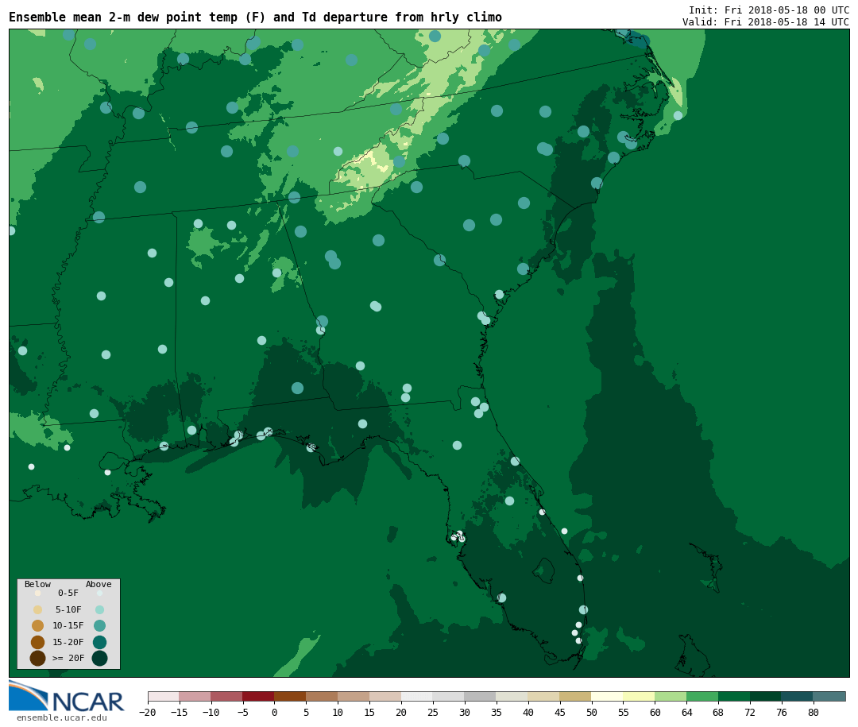Click the Valid: Fri 2018-05-18 14 UTC line
858x727 pixels.
click(765, 22)
